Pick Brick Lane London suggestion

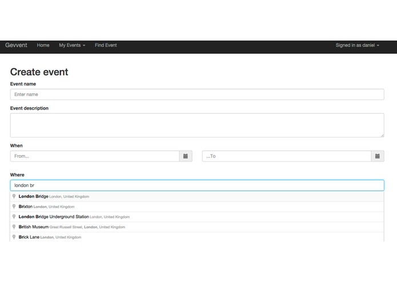[197, 237]
